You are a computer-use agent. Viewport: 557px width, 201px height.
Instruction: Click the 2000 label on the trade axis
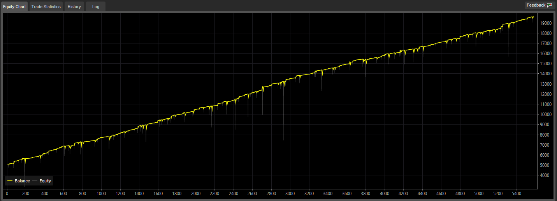coord(196,193)
